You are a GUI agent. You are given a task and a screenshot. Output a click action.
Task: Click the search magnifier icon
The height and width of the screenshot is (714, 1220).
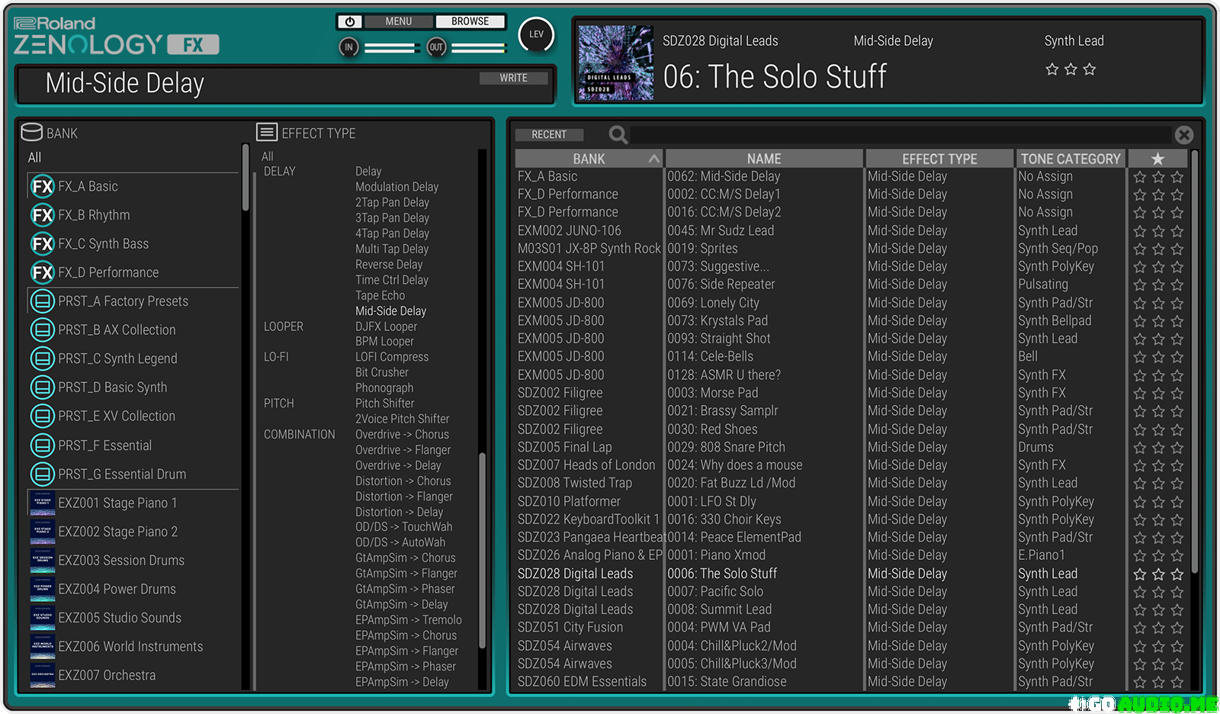tap(618, 135)
